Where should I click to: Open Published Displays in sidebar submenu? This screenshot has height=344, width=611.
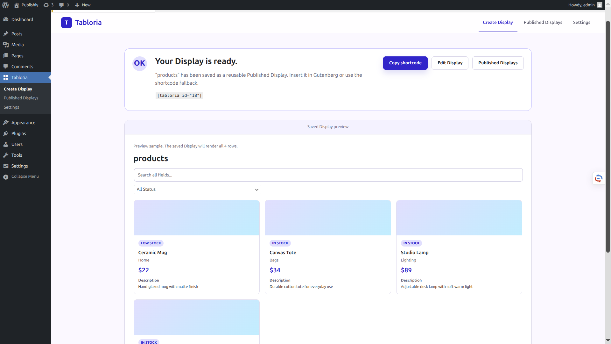pos(21,98)
